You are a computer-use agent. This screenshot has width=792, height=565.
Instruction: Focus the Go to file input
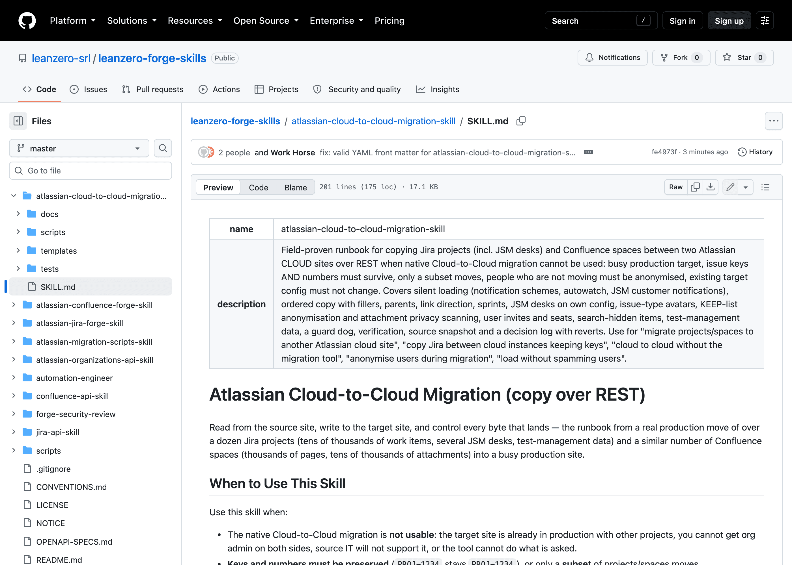(x=91, y=170)
